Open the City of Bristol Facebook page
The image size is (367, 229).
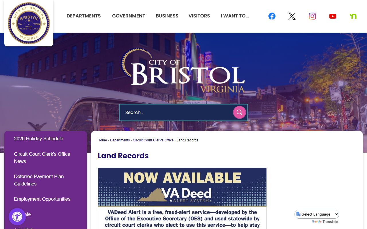click(272, 16)
